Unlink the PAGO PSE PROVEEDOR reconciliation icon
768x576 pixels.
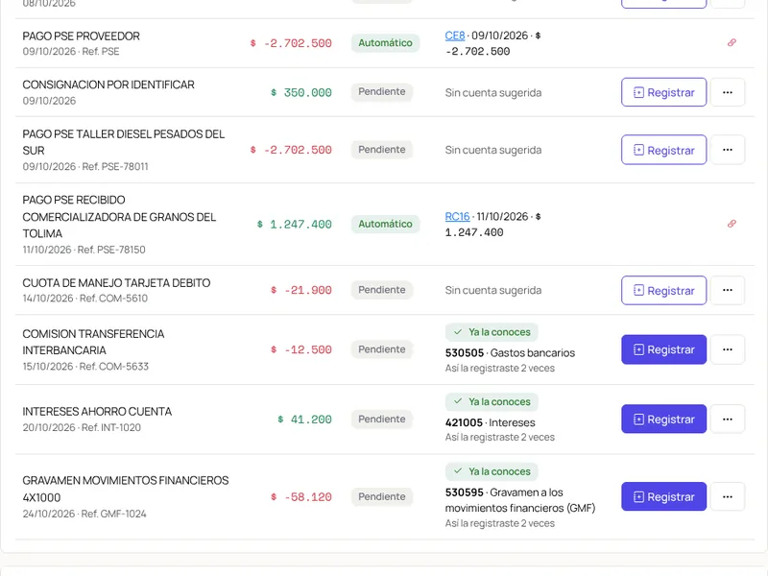[x=732, y=42]
